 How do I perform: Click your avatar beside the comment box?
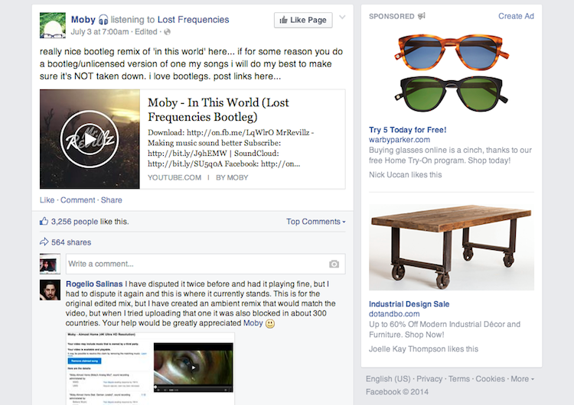point(51,264)
